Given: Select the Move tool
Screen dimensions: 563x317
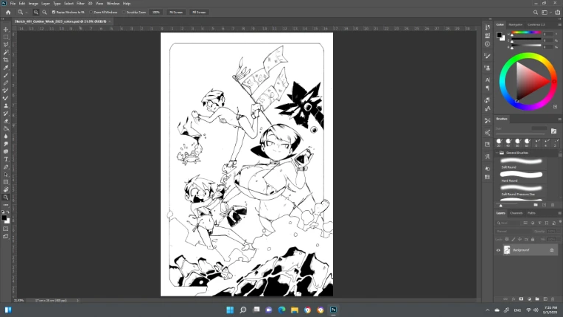Looking at the screenshot, I should [x=6, y=29].
